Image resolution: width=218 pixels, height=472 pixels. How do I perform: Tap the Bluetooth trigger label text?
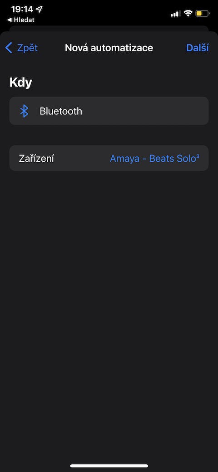click(x=61, y=111)
